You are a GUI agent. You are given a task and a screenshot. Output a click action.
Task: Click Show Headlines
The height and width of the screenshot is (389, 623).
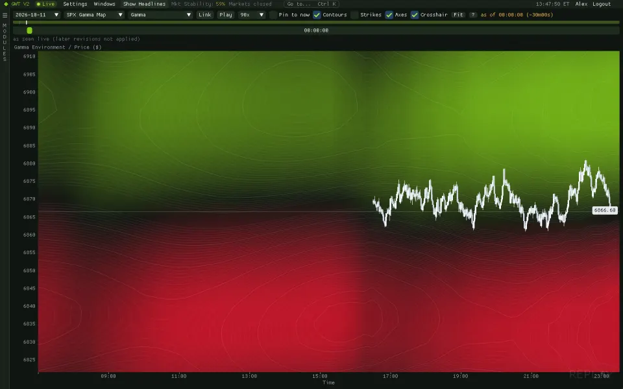[144, 4]
